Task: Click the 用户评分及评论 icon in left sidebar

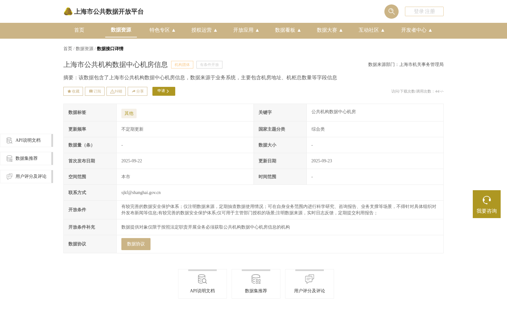Action: click(x=10, y=177)
